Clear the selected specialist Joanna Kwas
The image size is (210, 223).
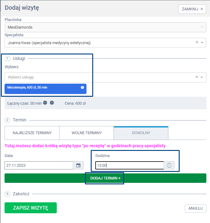click(x=197, y=43)
